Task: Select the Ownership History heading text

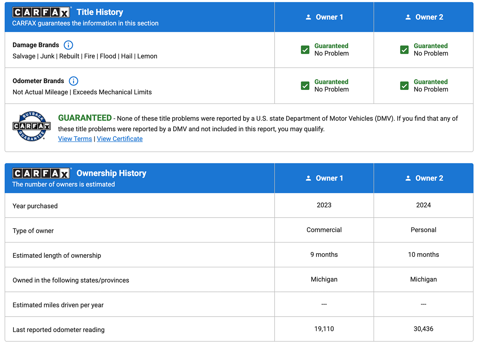Action: (x=111, y=173)
